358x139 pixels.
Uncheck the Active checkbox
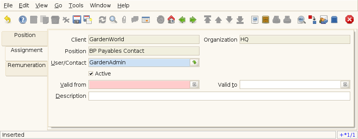point(91,74)
